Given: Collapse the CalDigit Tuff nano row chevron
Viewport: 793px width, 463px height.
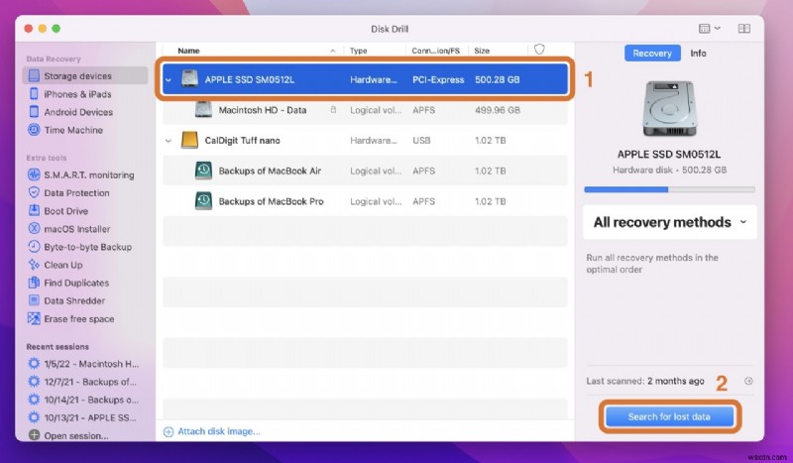Looking at the screenshot, I should 169,141.
